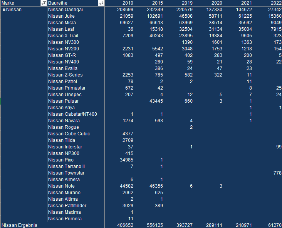Click the 2021 column header

point(247,3)
